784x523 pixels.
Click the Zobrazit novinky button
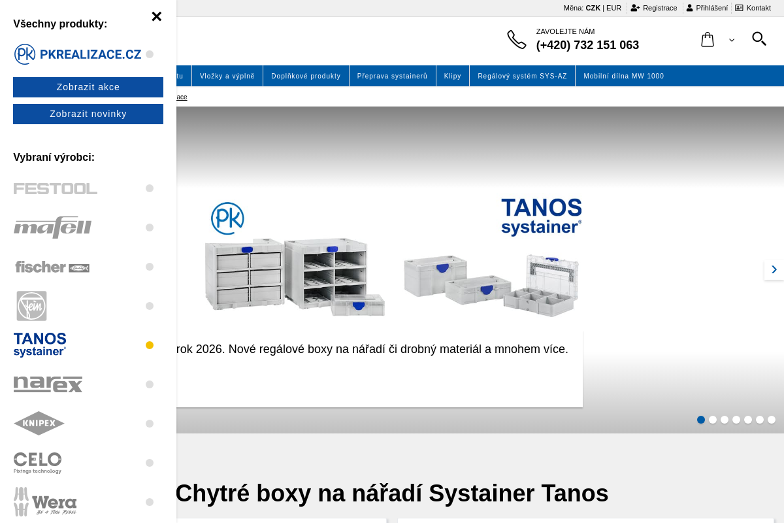click(88, 114)
